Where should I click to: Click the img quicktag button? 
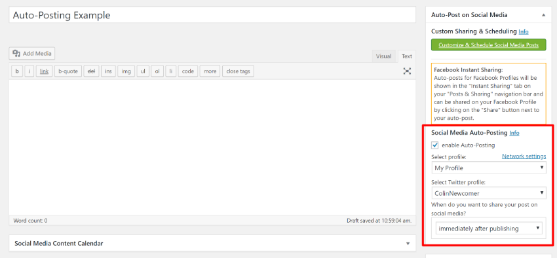tap(126, 71)
